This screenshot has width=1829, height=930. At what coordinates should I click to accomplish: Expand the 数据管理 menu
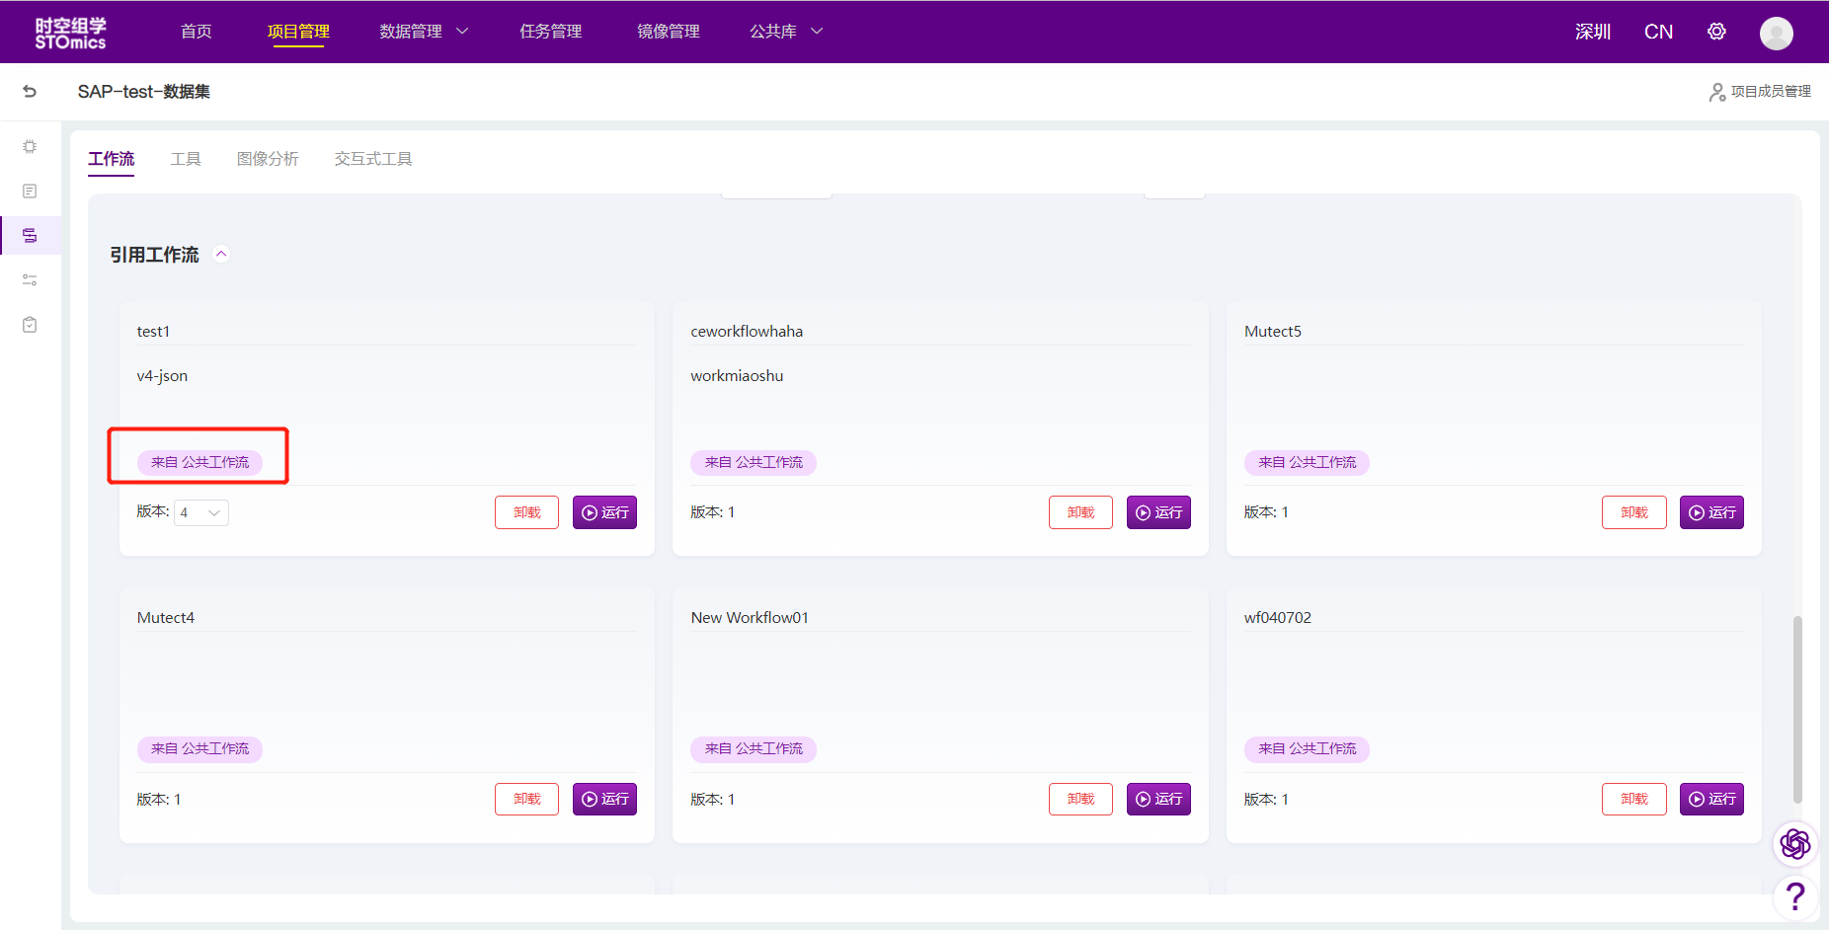(424, 32)
